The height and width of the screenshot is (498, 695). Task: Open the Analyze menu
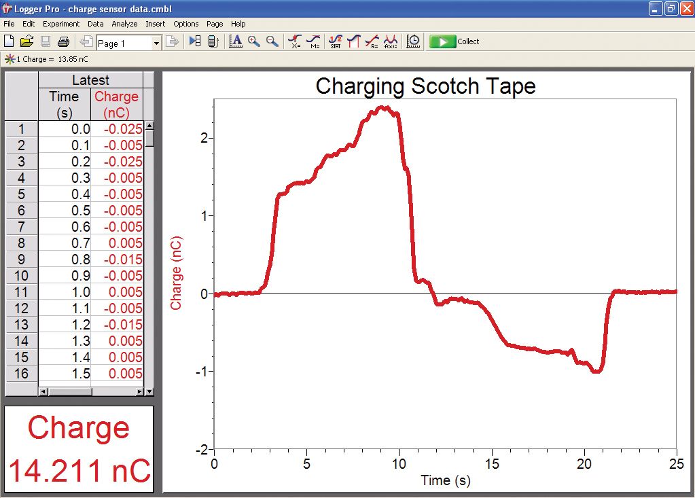(124, 24)
